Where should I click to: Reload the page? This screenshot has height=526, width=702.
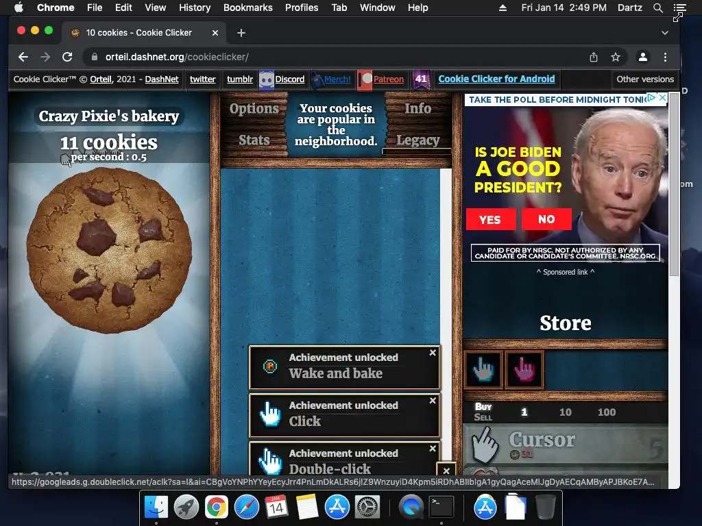(67, 57)
